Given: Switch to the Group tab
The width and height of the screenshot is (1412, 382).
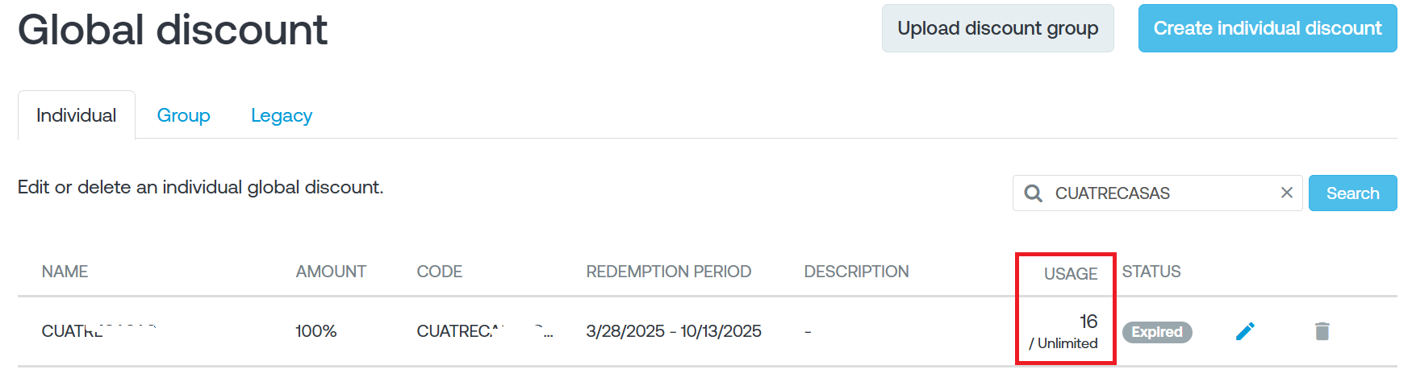Looking at the screenshot, I should pos(183,115).
